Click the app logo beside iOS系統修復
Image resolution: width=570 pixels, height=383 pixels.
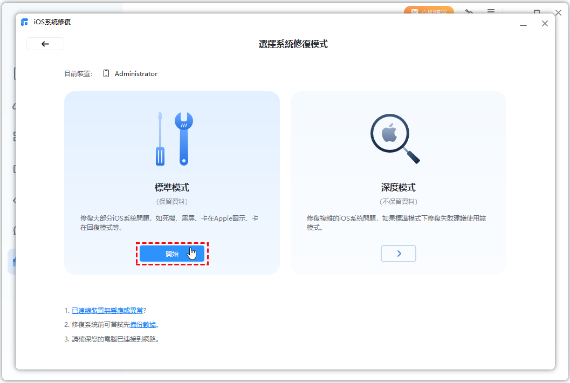click(x=25, y=23)
